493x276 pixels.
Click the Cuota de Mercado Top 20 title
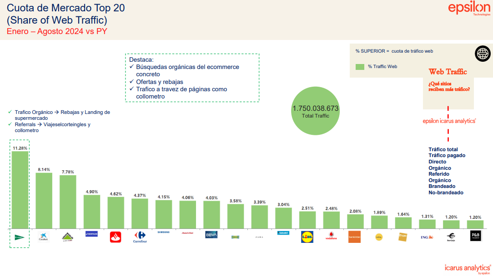tap(65, 8)
